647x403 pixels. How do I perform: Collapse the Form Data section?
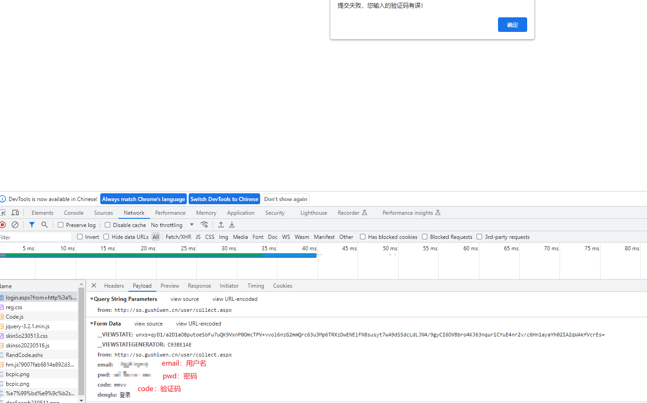[92, 324]
